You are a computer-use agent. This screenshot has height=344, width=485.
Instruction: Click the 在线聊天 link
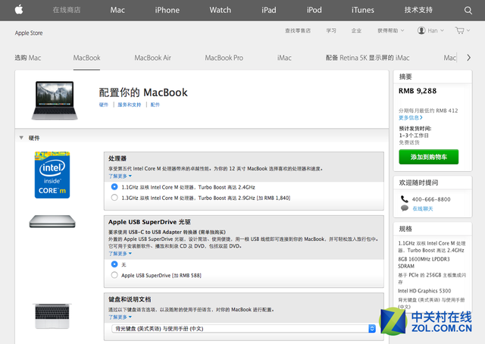tap(423, 208)
